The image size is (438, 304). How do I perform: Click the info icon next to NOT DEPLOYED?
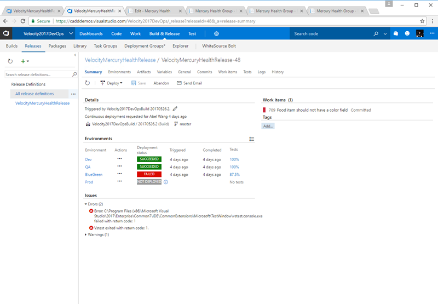(166, 182)
